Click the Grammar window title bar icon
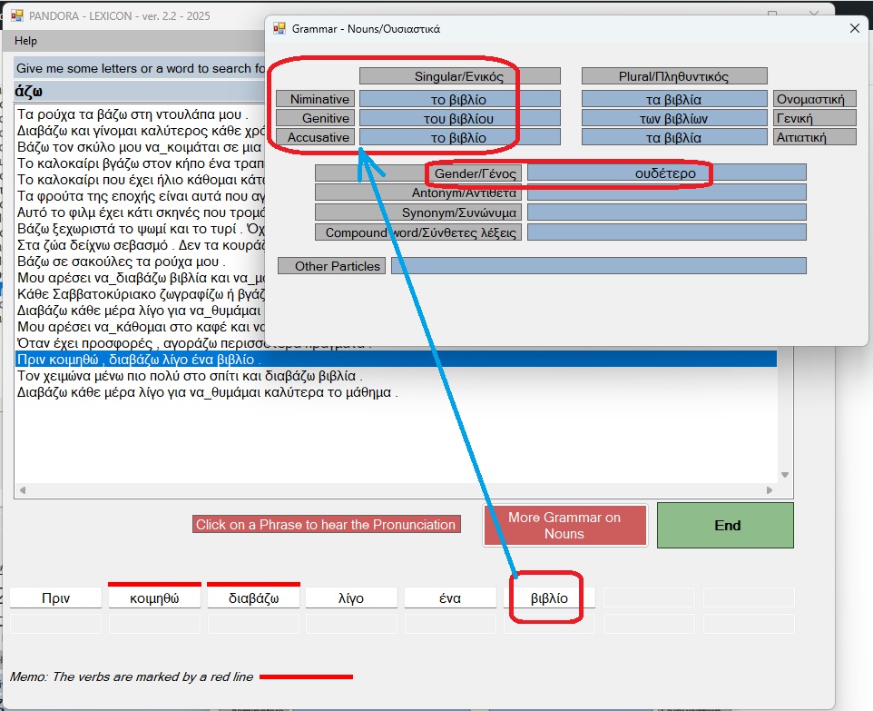This screenshot has height=711, width=873. click(280, 28)
